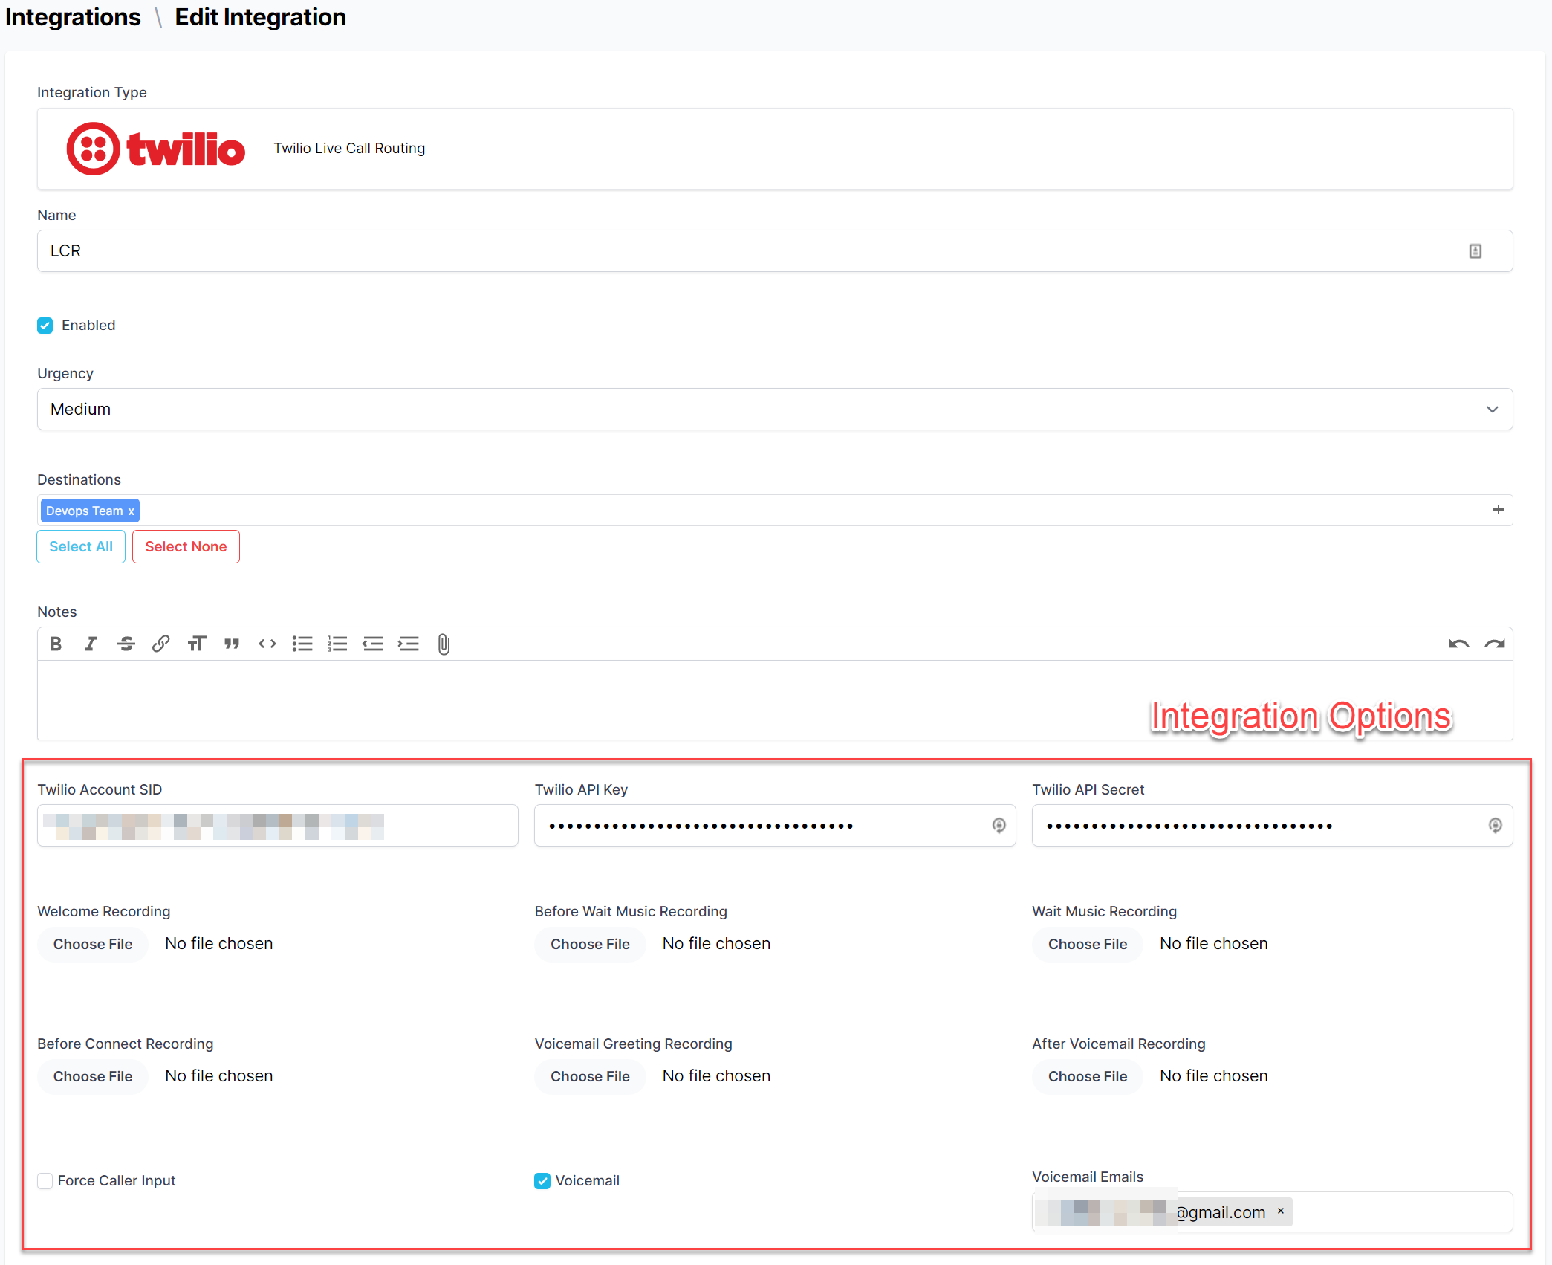Start a bulleted list in Notes
Image resolution: width=1552 pixels, height=1265 pixels.
tap(302, 644)
